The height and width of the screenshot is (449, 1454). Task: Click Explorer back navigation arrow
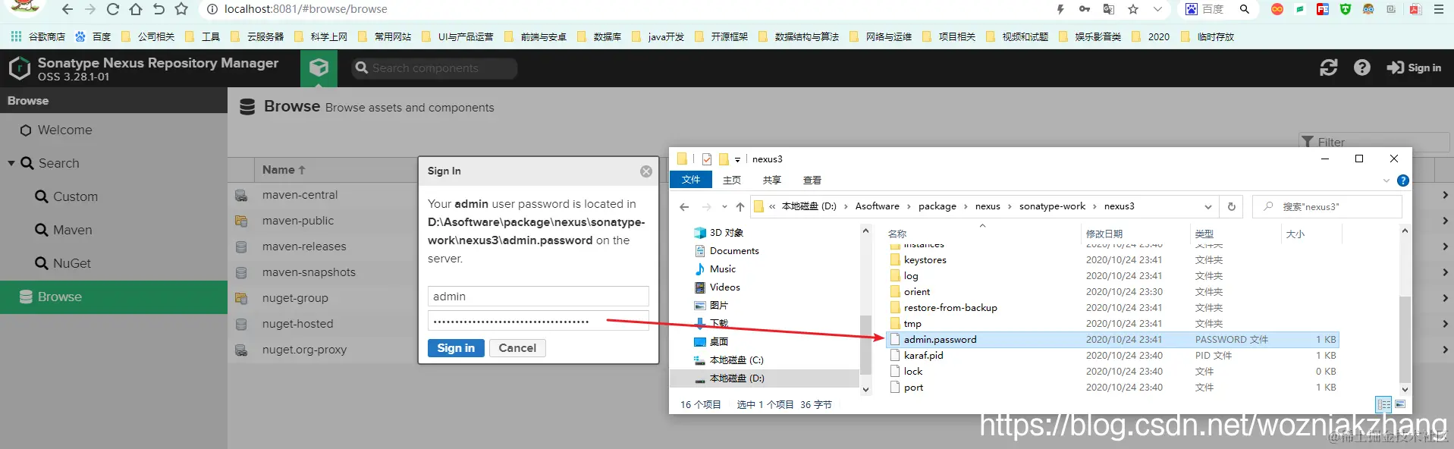pyautogui.click(x=684, y=206)
